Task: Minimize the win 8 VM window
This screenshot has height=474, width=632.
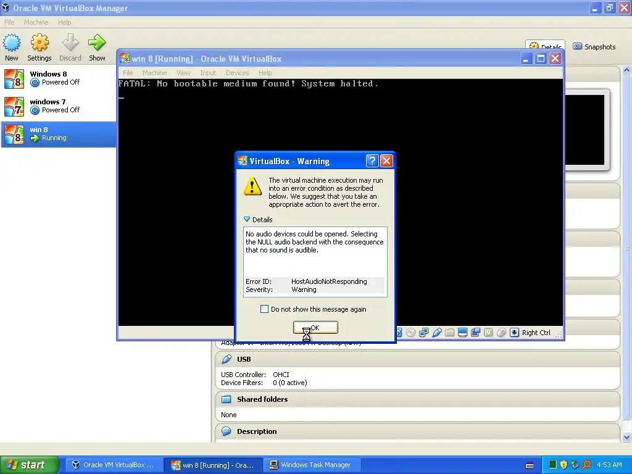Action: tap(526, 59)
